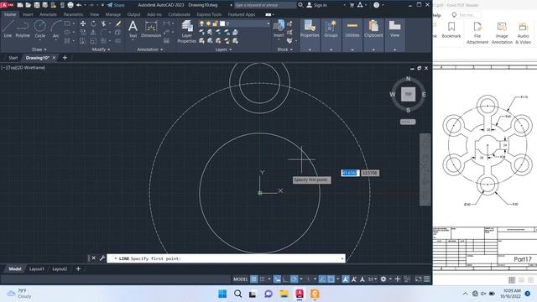Select the Text annotation tool
This screenshot has height=302, width=537.
click(x=133, y=29)
